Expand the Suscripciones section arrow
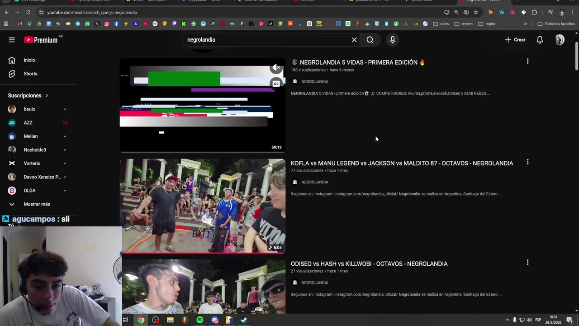The image size is (579, 326). click(47, 96)
